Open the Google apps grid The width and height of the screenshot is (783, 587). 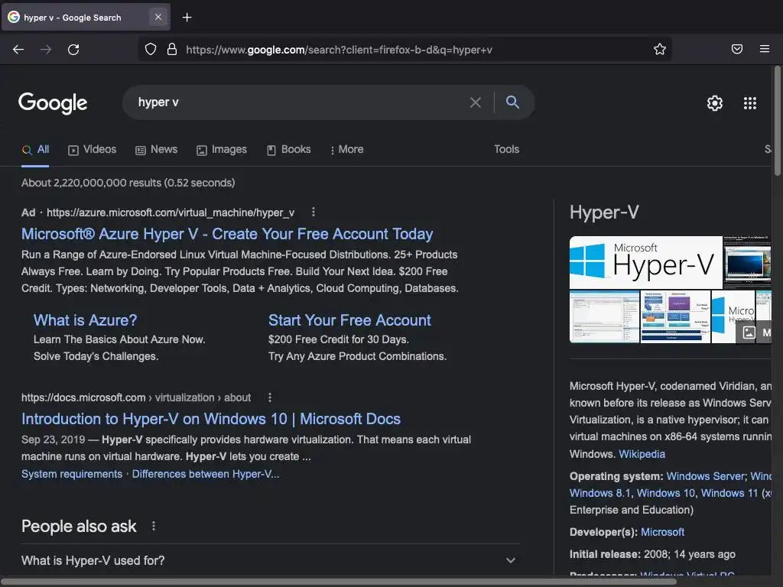pos(750,103)
